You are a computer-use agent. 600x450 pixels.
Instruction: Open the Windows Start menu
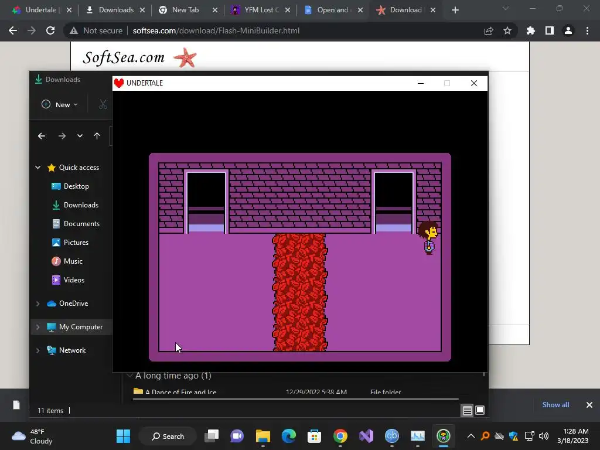(x=123, y=436)
